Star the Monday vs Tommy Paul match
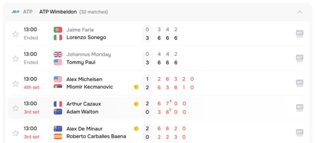 pyautogui.click(x=15, y=59)
